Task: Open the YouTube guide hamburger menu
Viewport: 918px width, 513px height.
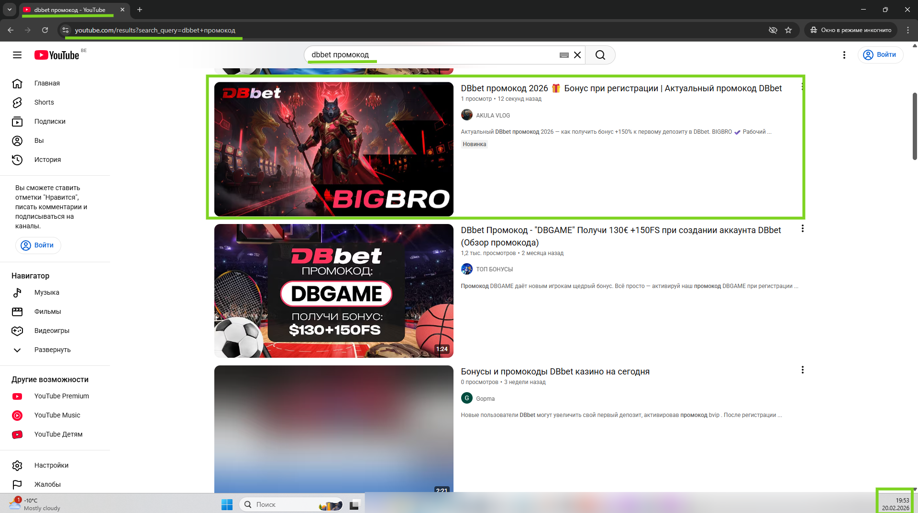Action: (17, 55)
